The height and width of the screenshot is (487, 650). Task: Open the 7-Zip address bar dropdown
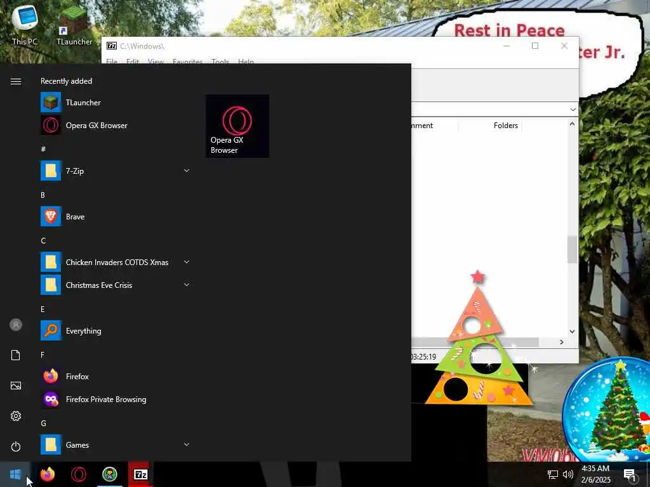(x=573, y=110)
